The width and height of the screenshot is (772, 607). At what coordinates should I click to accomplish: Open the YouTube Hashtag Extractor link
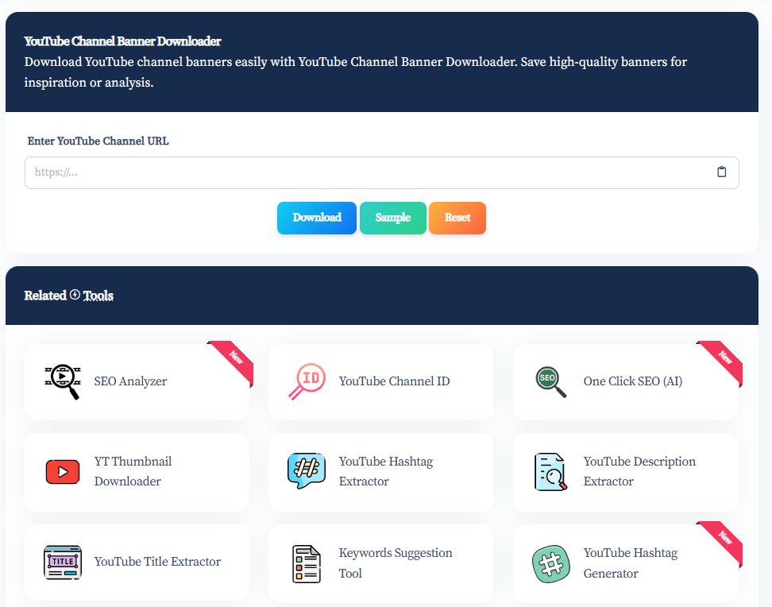click(x=385, y=471)
